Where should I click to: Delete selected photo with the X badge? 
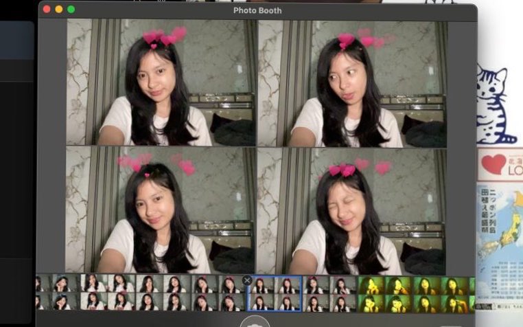(x=247, y=280)
